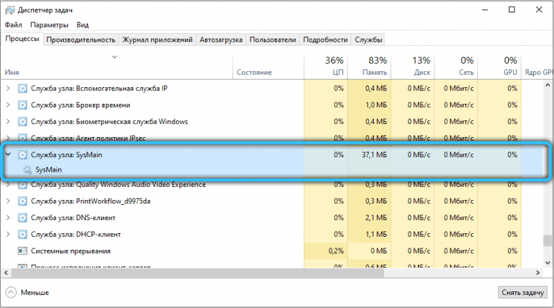This screenshot has width=554, height=308.
Task: Click the horizontal scrollbar left arrow
Action: coord(6,273)
